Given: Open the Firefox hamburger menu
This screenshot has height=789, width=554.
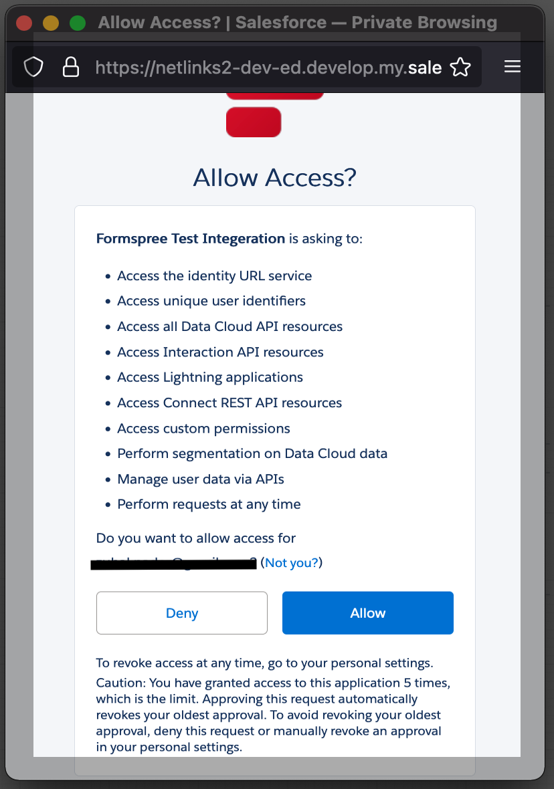Looking at the screenshot, I should [x=513, y=67].
